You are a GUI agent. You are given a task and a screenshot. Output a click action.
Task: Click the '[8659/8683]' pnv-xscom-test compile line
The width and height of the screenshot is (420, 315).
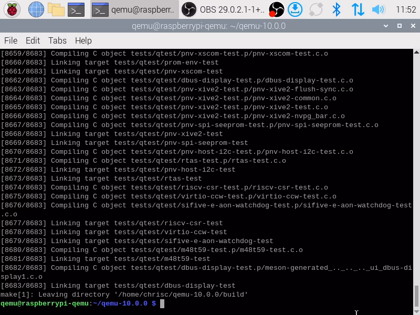164,54
